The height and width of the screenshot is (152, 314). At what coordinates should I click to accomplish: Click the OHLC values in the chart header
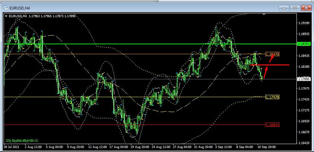coord(47,16)
